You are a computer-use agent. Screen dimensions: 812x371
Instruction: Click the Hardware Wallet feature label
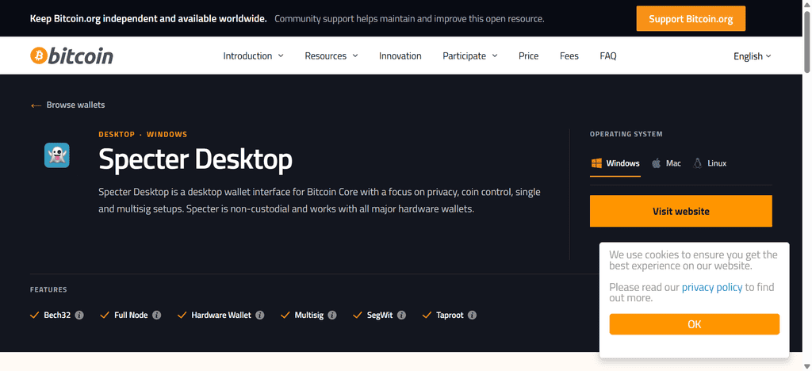[221, 316]
